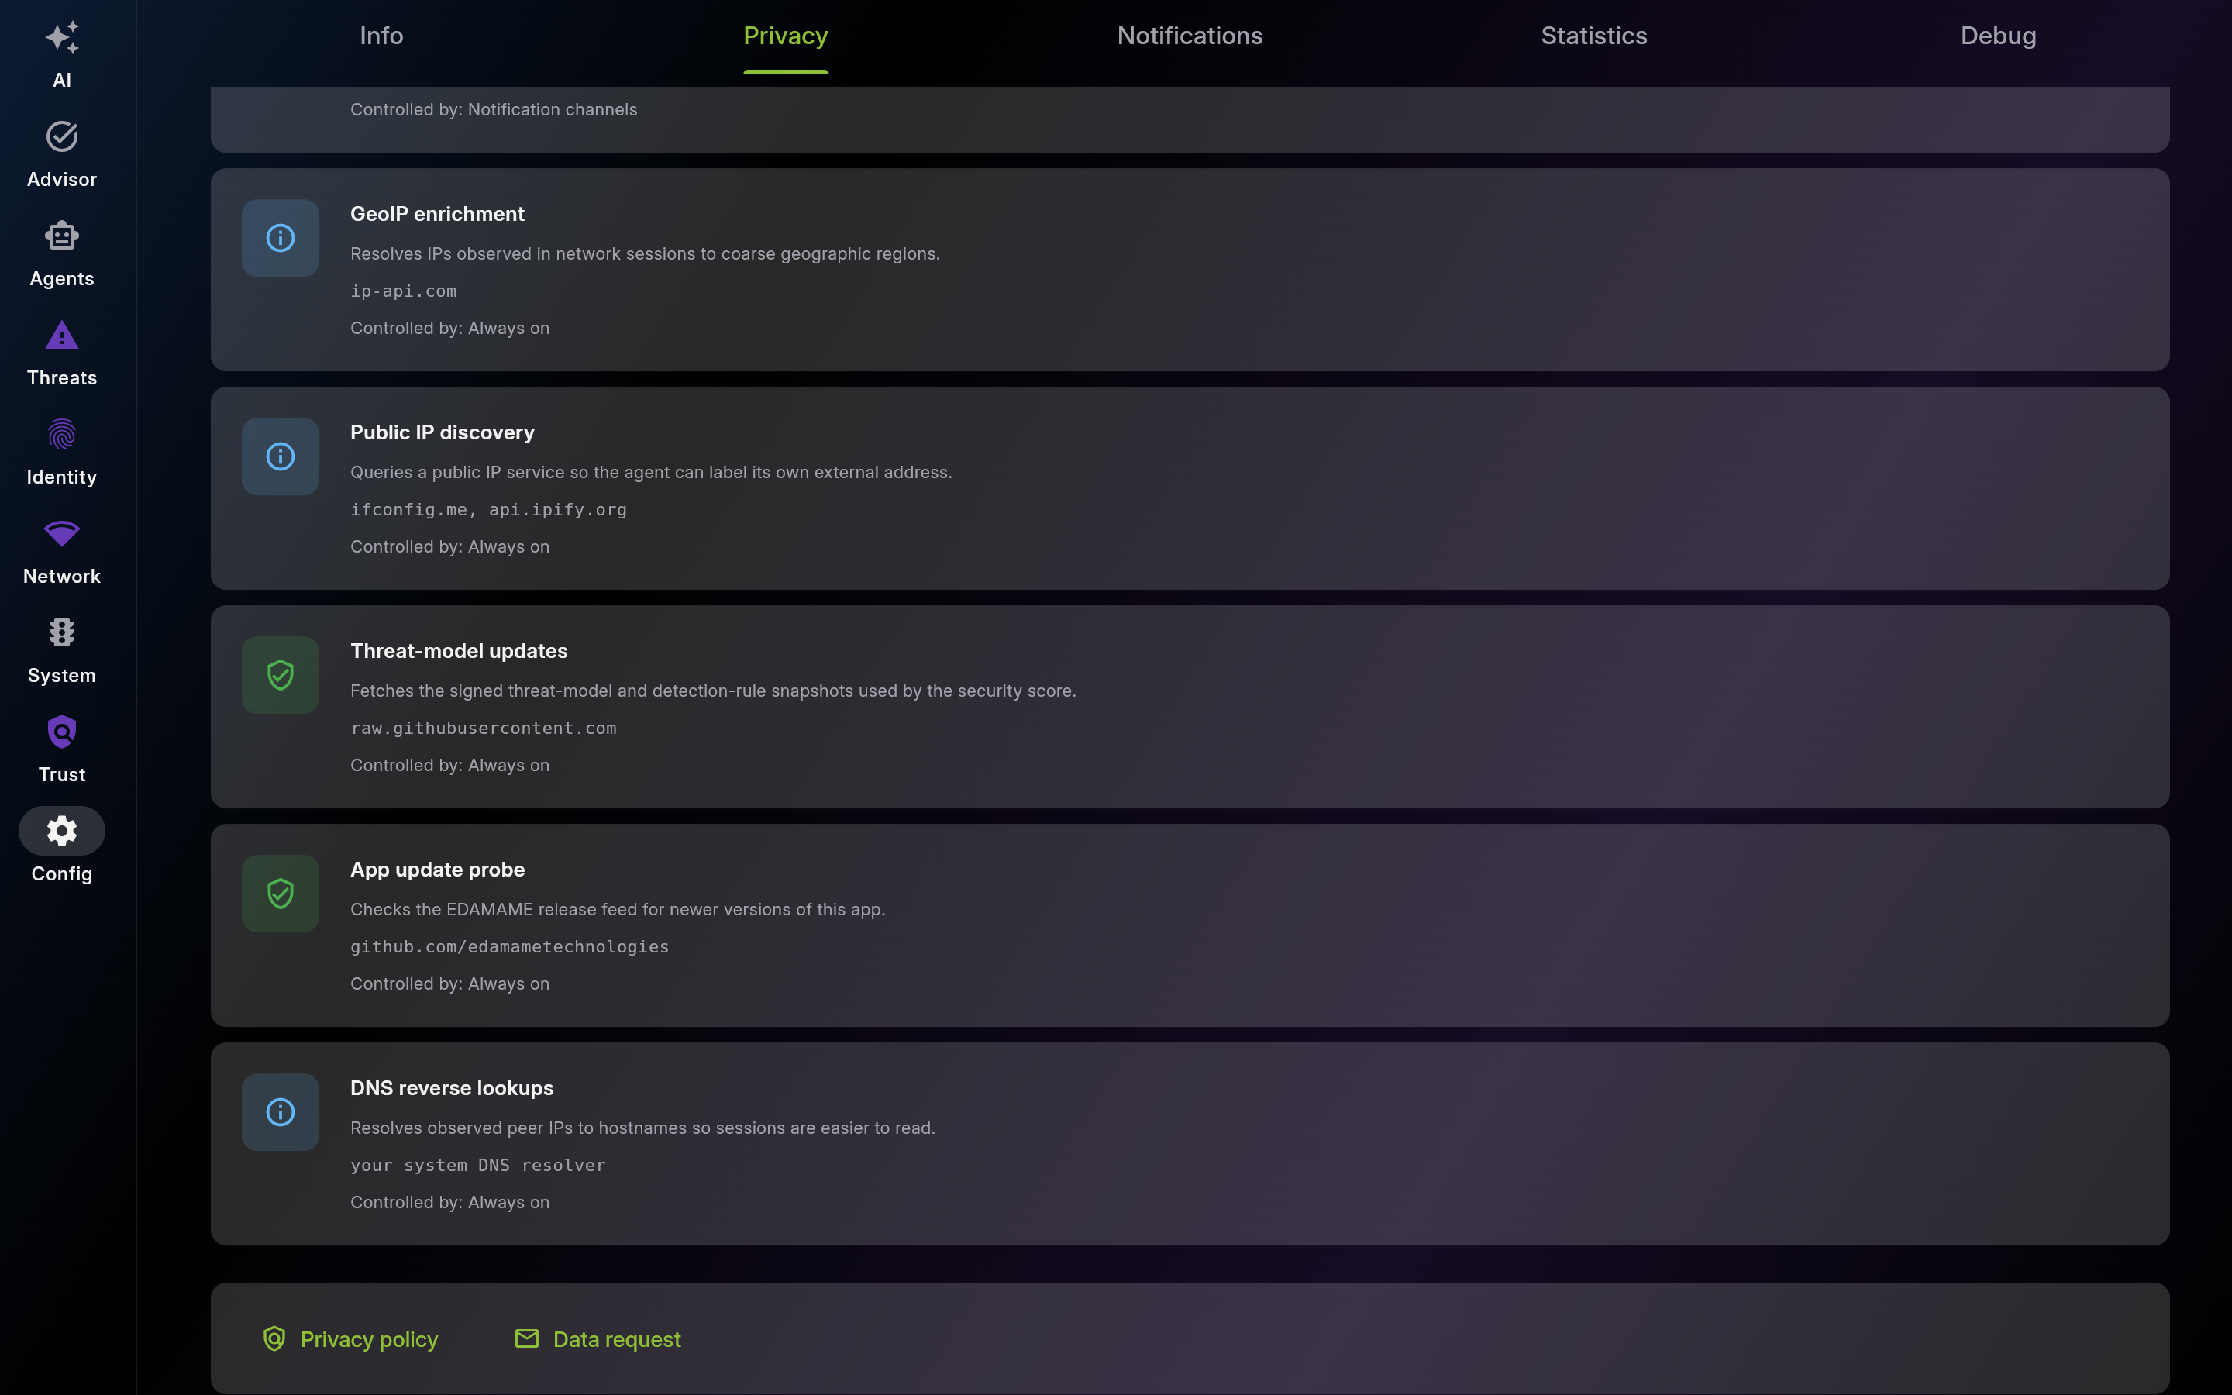Click the ip-api.com endpoint text
Viewport: 2232px width, 1395px height.
(x=403, y=291)
